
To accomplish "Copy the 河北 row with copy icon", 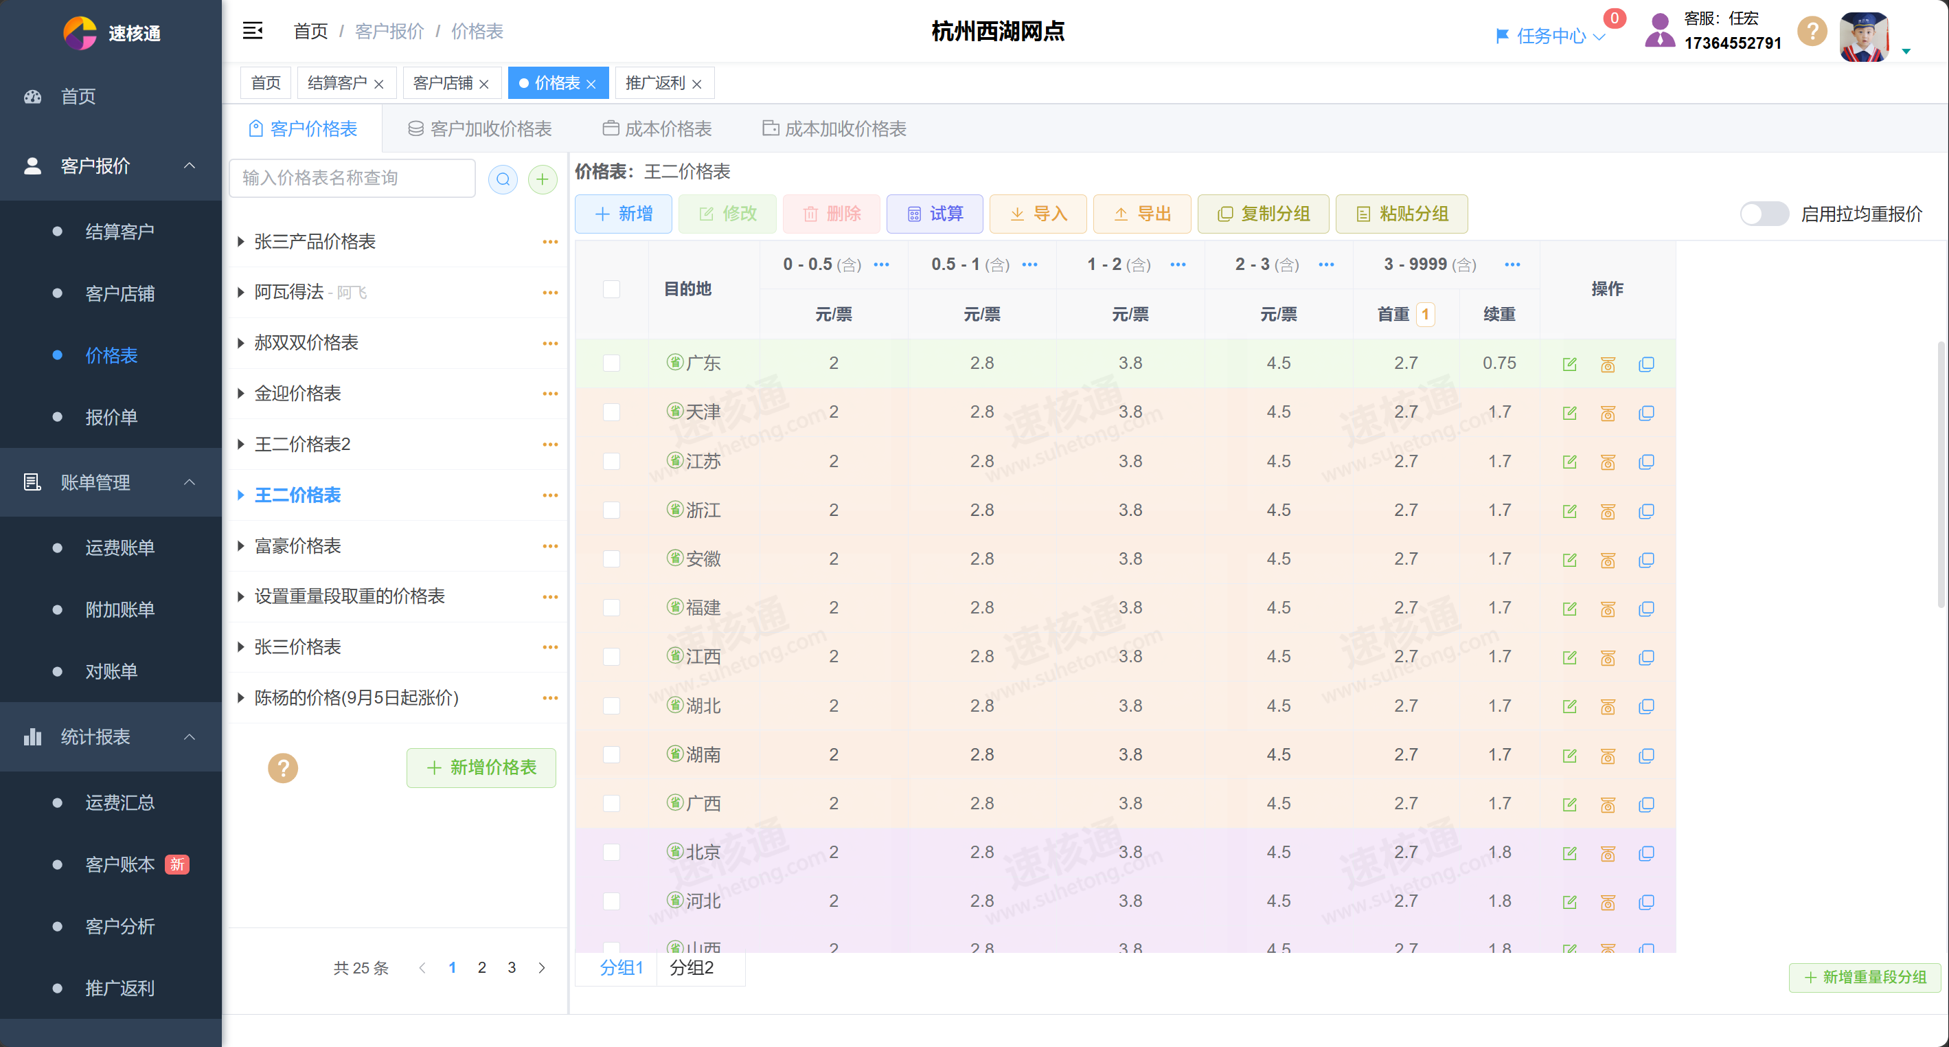I will click(1646, 901).
